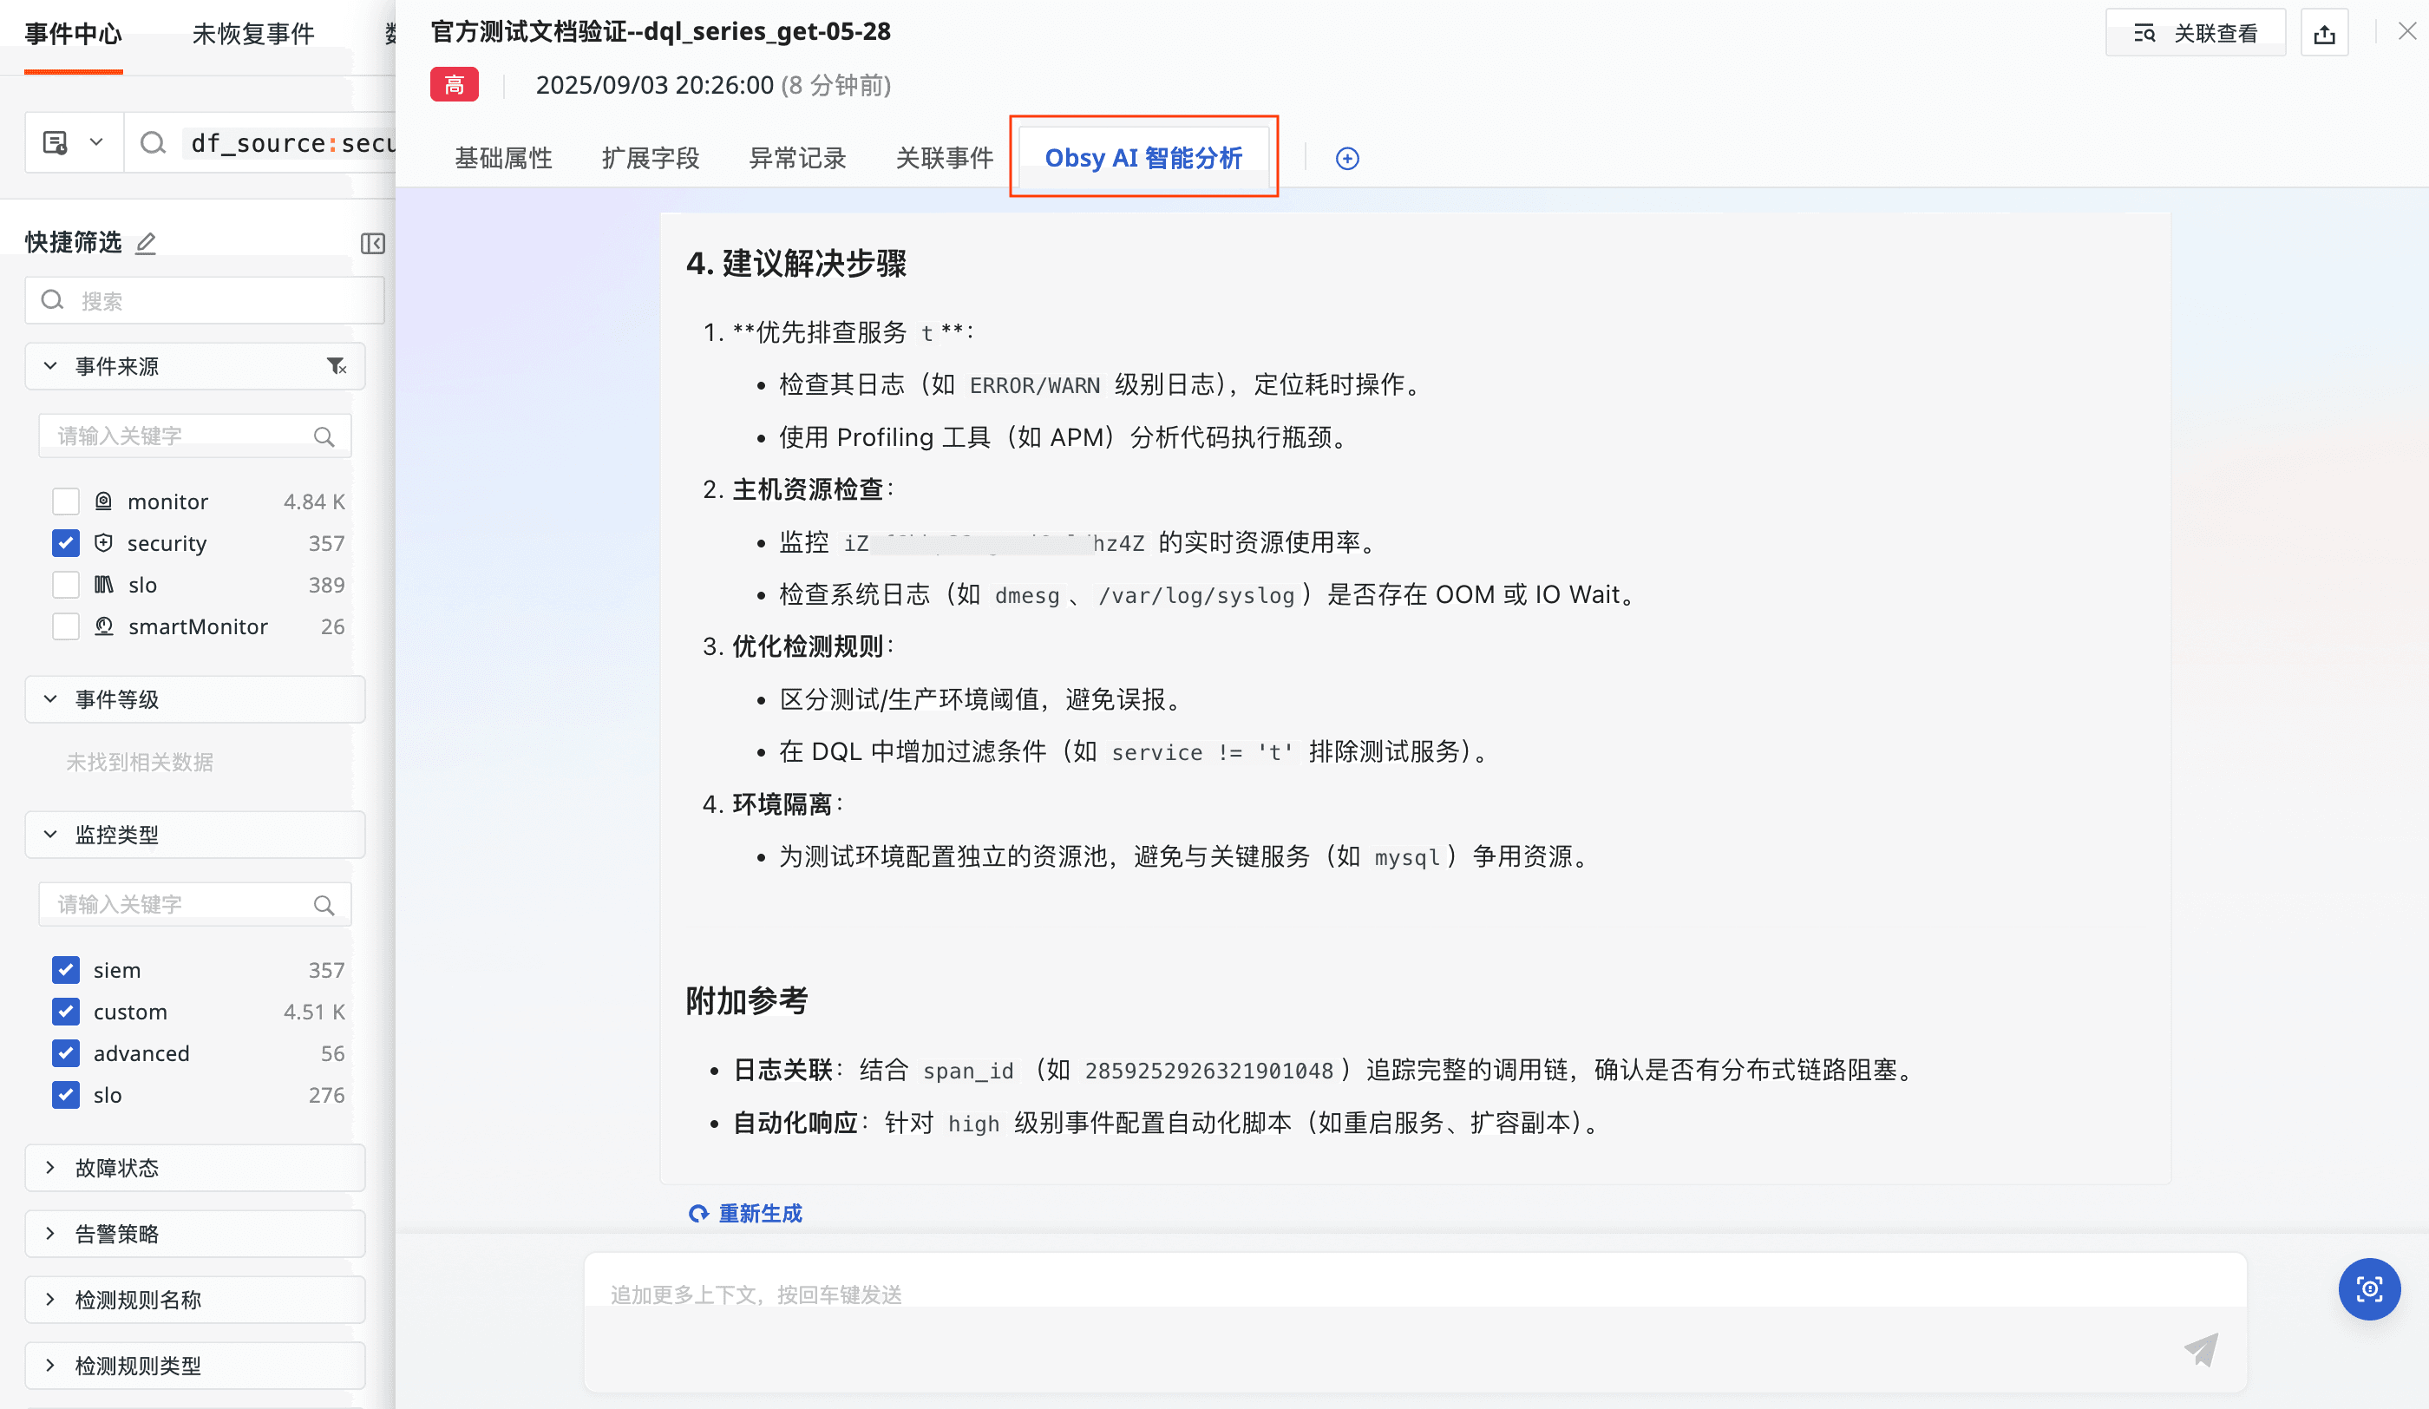Screen dimensions: 2429x1409
Task: Select the Obsy AI 智能分析 tab
Action: click(x=1143, y=158)
